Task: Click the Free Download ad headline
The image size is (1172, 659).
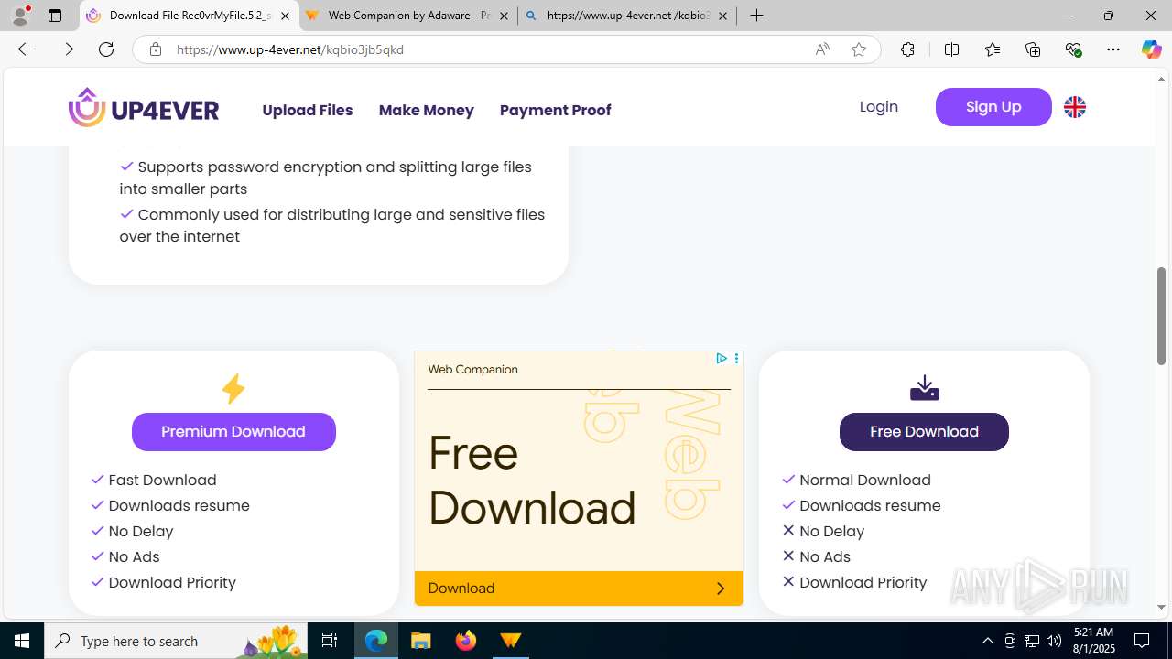Action: coord(532,481)
